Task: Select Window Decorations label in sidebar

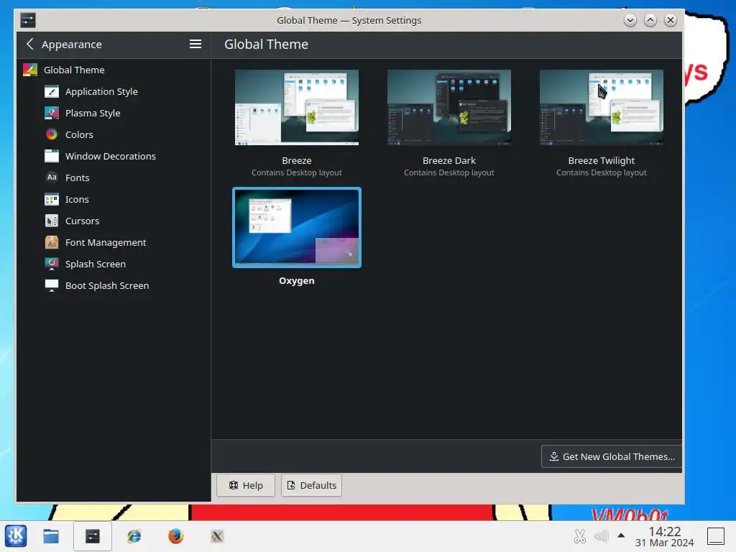Action: click(110, 156)
